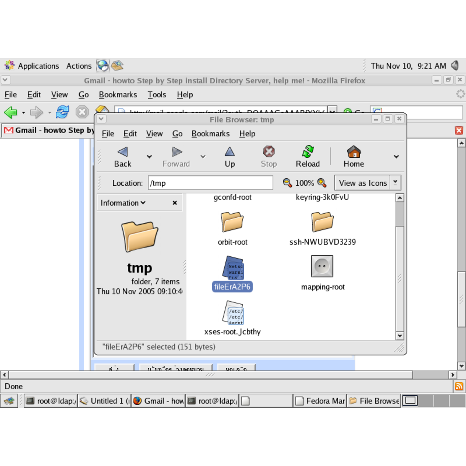
Task: Click the volume speaker icon in panel
Action: 455,66
